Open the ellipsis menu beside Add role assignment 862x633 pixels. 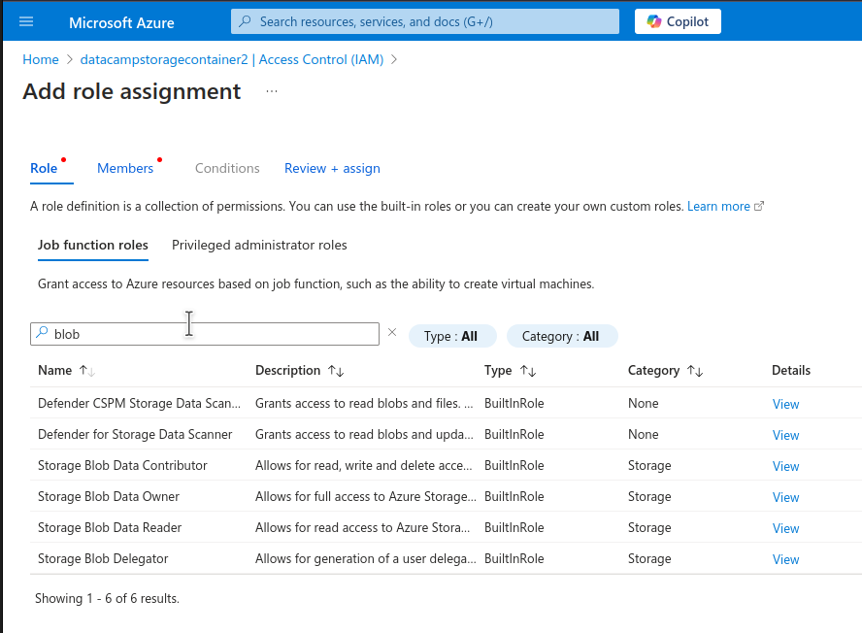pos(272,91)
